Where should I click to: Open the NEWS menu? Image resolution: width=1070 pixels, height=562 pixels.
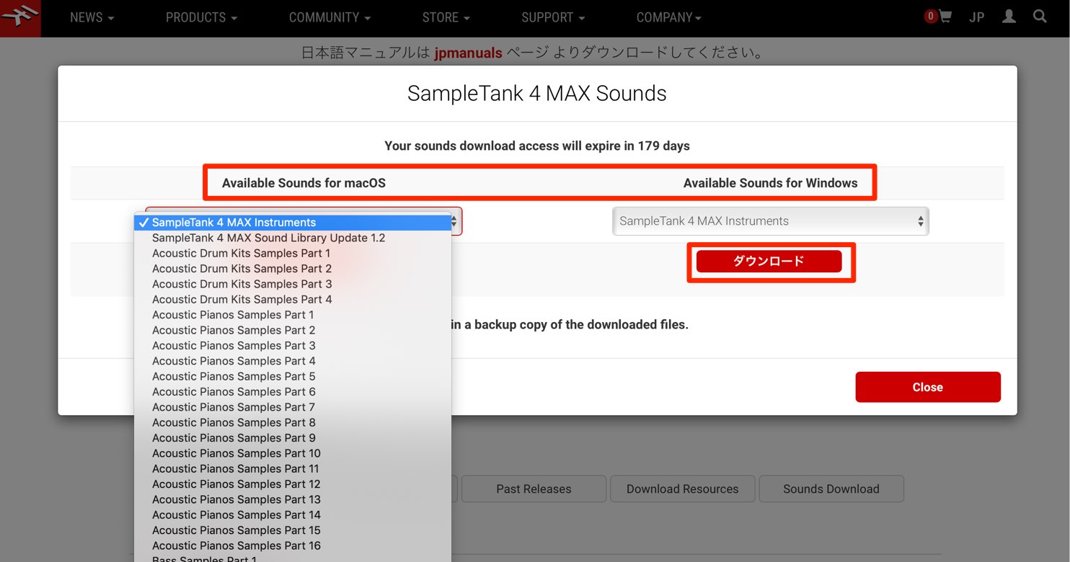coord(92,17)
